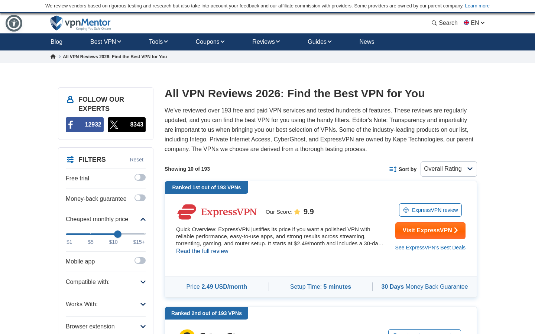Click the vpnMentor logo
This screenshot has height=334, width=535.
pyautogui.click(x=81, y=23)
